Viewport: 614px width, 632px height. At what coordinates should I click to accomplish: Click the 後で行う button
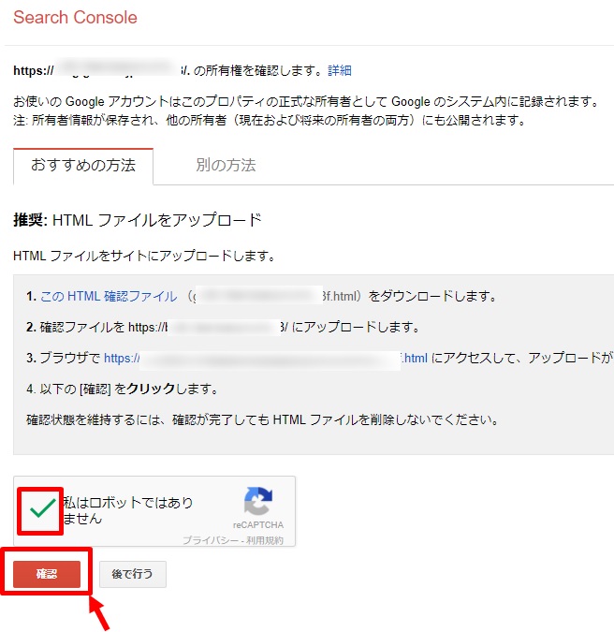[x=133, y=574]
